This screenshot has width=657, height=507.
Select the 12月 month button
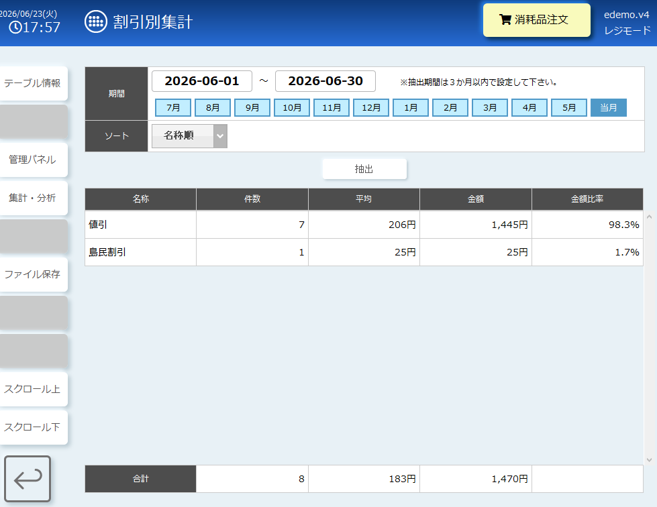pyautogui.click(x=371, y=107)
